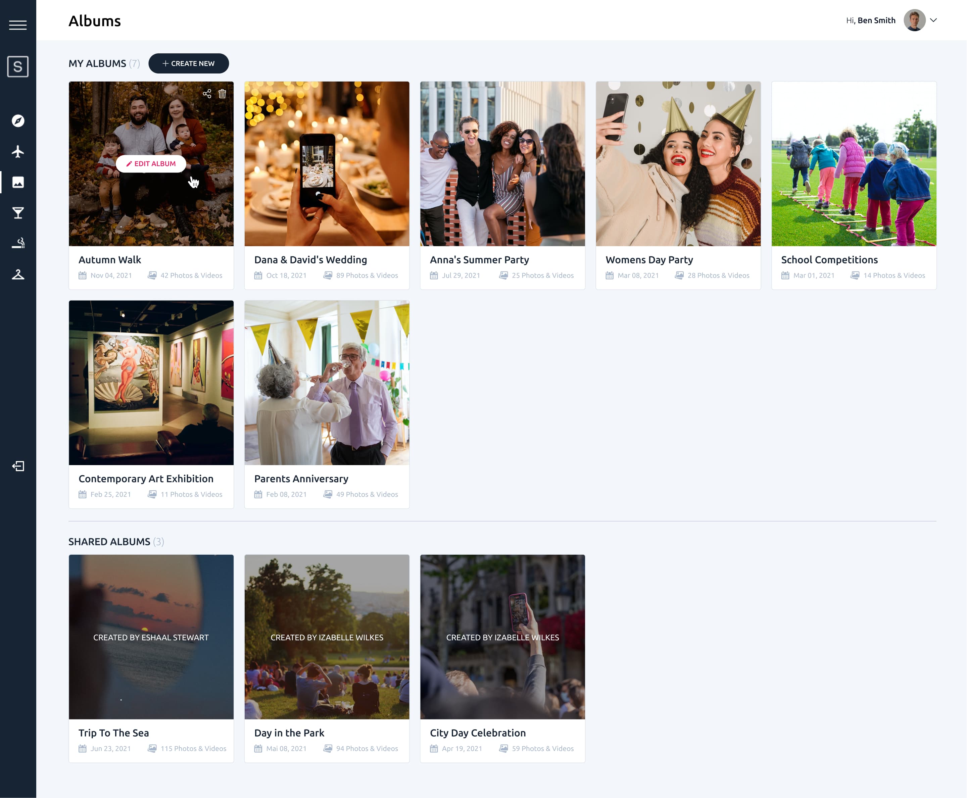
Task: Click the Womens Day Party title
Action: tap(649, 260)
